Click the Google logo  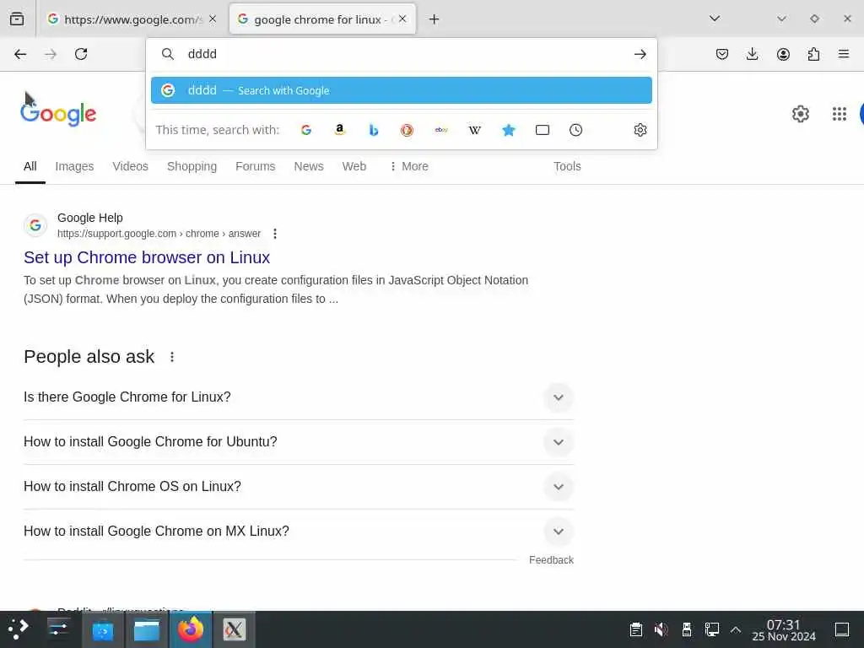pos(58,114)
